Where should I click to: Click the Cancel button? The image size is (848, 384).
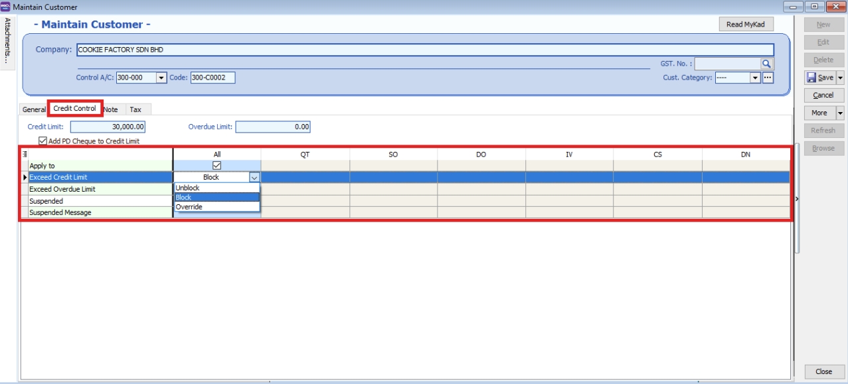(x=823, y=95)
